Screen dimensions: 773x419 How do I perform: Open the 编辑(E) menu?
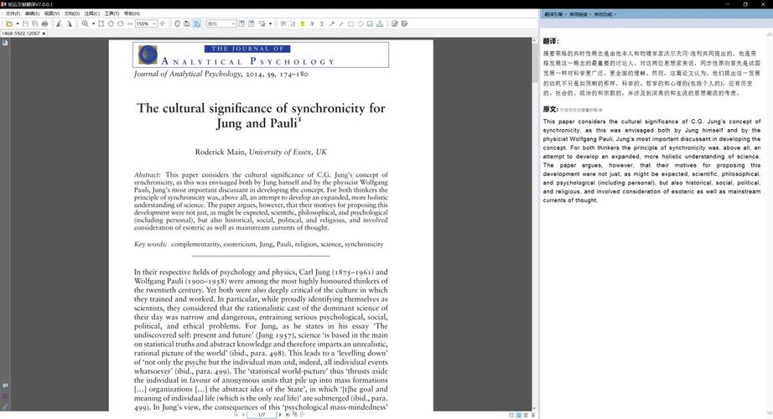click(x=32, y=13)
